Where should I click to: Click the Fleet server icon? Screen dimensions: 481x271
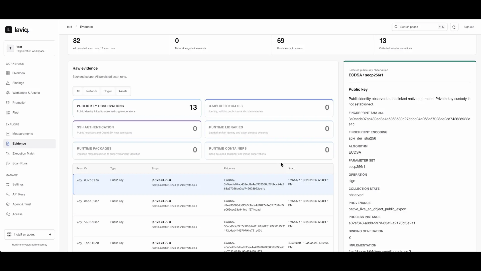tap(8, 113)
